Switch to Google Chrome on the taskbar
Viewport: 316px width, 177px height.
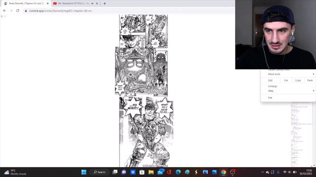(x=223, y=172)
